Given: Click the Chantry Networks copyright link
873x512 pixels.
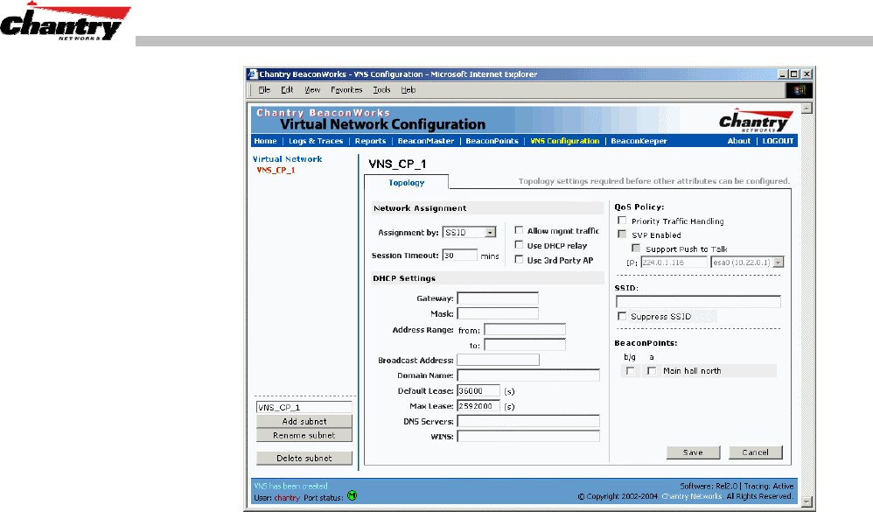Looking at the screenshot, I should click(692, 496).
